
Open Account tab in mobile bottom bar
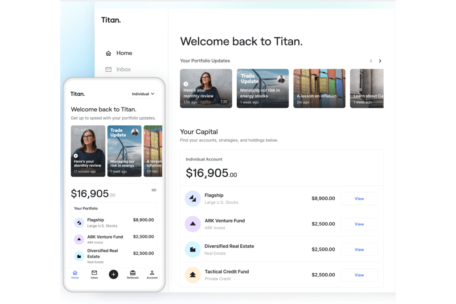tap(152, 275)
